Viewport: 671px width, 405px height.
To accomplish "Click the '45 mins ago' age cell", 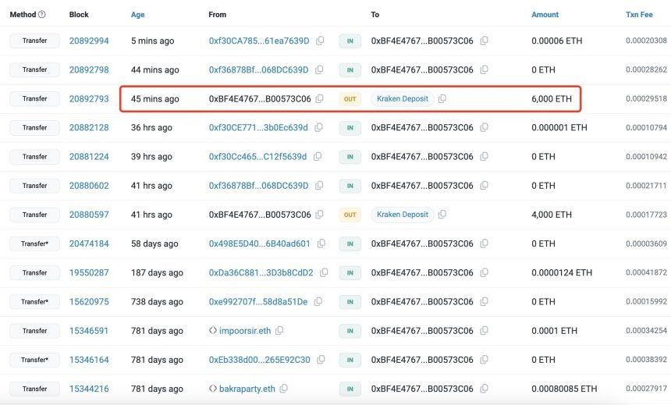I will 155,98.
